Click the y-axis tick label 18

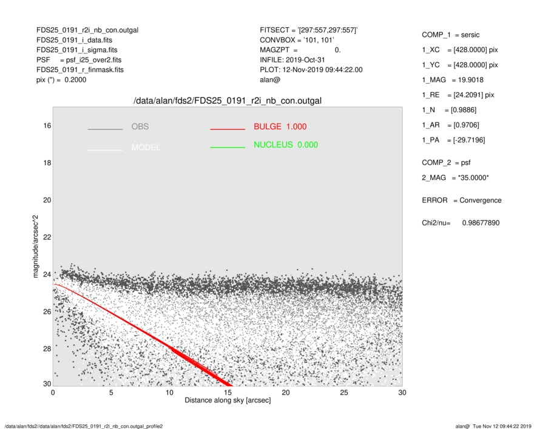point(47,163)
